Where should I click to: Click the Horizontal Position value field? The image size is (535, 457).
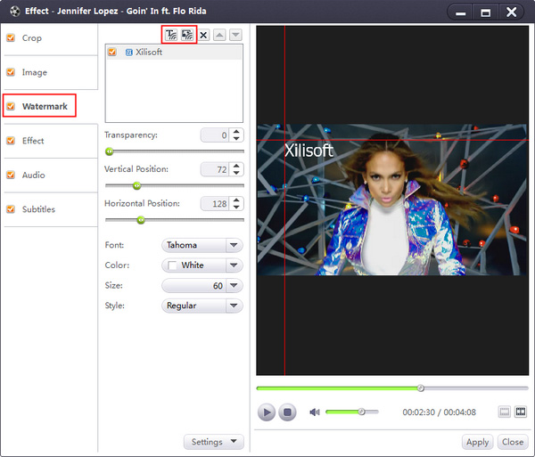pos(216,204)
